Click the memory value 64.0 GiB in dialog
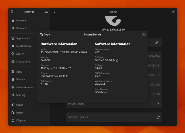The width and height of the screenshot is (185, 133). click(x=45, y=60)
